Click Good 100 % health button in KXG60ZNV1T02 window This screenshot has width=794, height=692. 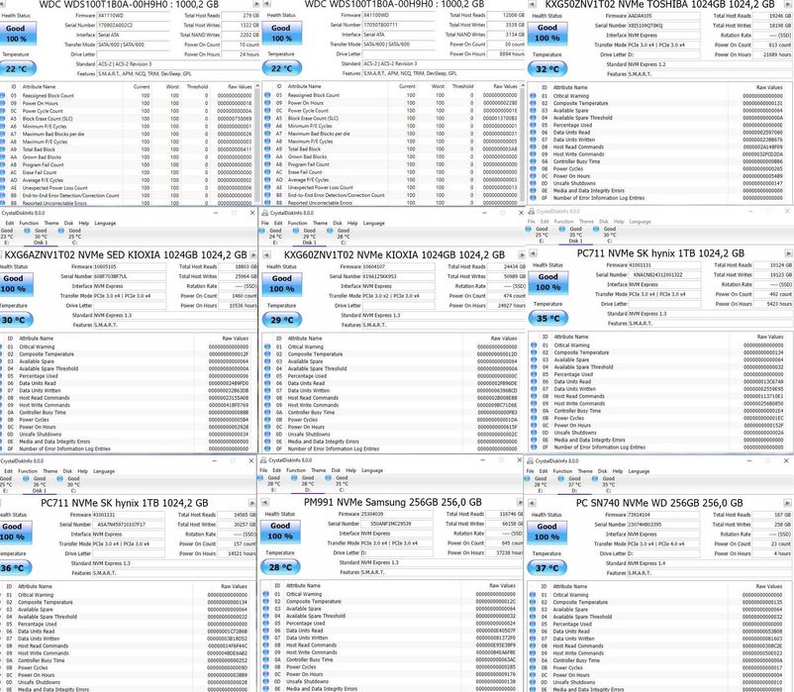click(281, 283)
